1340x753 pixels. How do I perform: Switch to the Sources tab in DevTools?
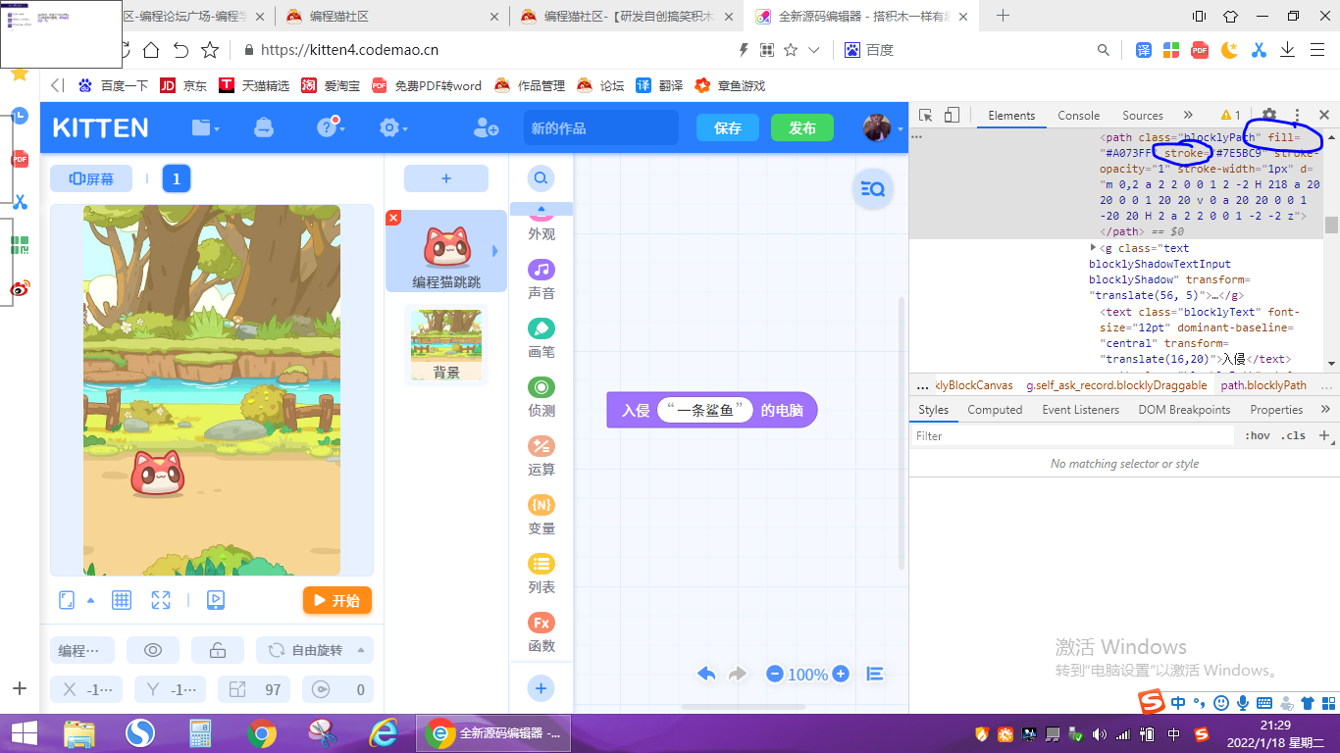click(x=1143, y=116)
